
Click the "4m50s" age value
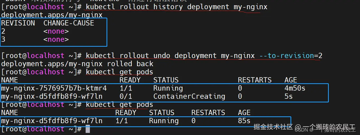295,88
